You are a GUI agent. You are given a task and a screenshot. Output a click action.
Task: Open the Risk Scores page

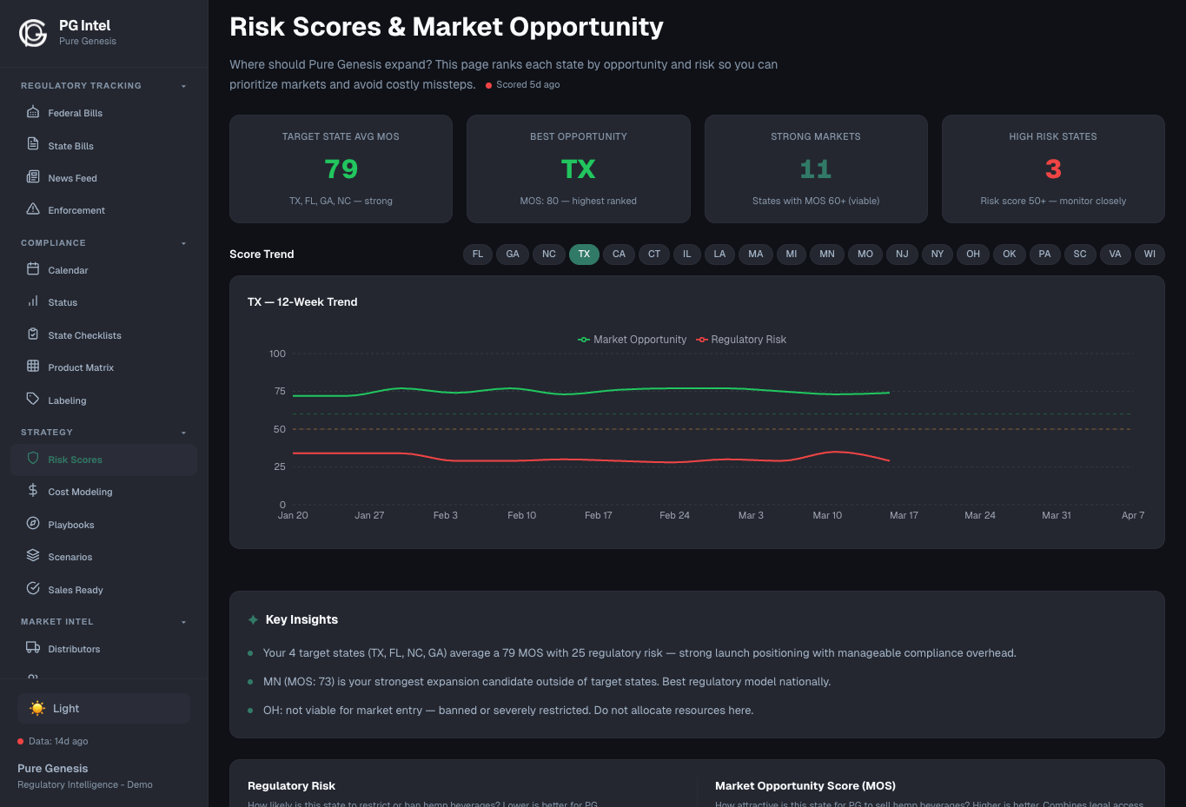click(76, 459)
